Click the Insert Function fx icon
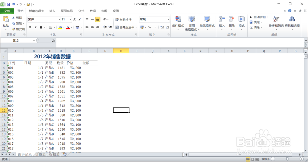Screen dimensions: 308x162 53,40
